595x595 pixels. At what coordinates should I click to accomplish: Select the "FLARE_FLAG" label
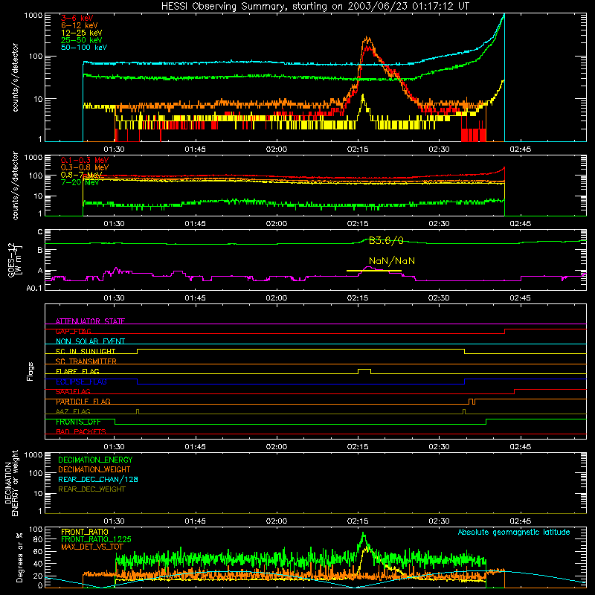tap(77, 371)
